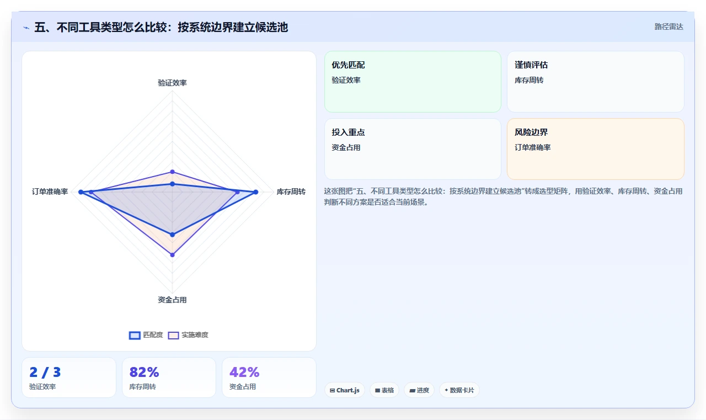This screenshot has width=706, height=420.
Task: Click the lightning icon beside the title
Action: (x=26, y=27)
